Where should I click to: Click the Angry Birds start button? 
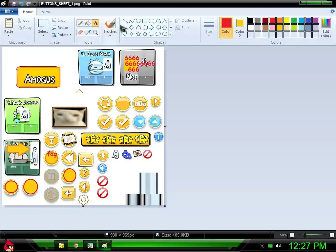[9, 245]
